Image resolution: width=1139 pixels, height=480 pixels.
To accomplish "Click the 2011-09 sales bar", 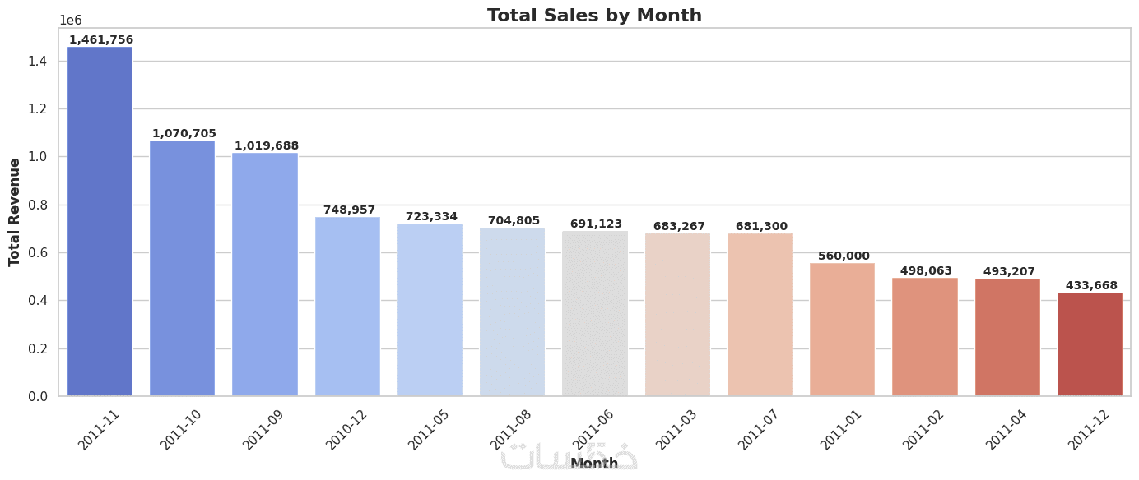I will click(265, 275).
